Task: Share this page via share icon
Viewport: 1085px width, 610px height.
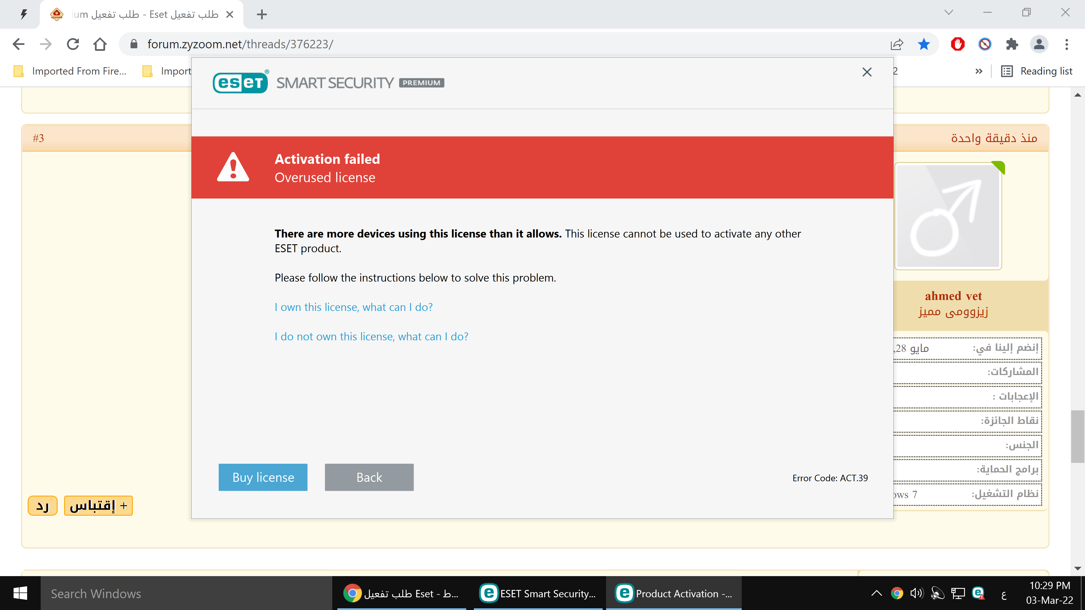Action: click(897, 44)
